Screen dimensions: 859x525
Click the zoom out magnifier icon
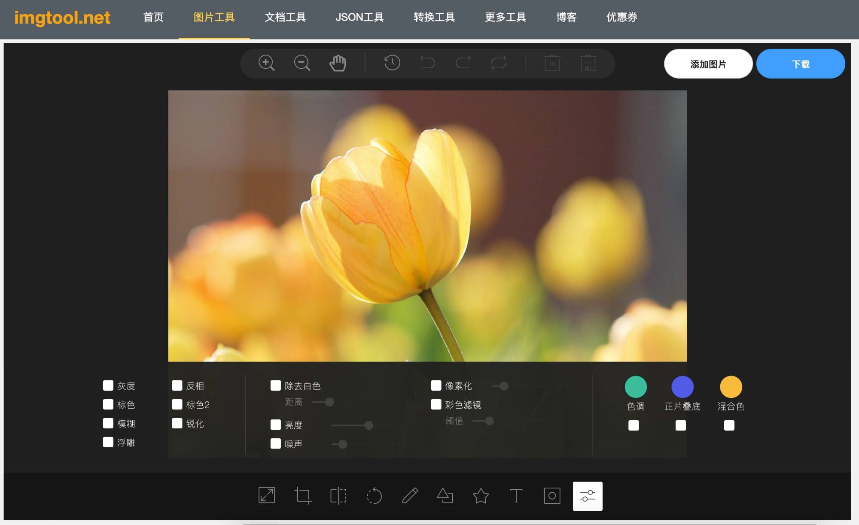[302, 63]
